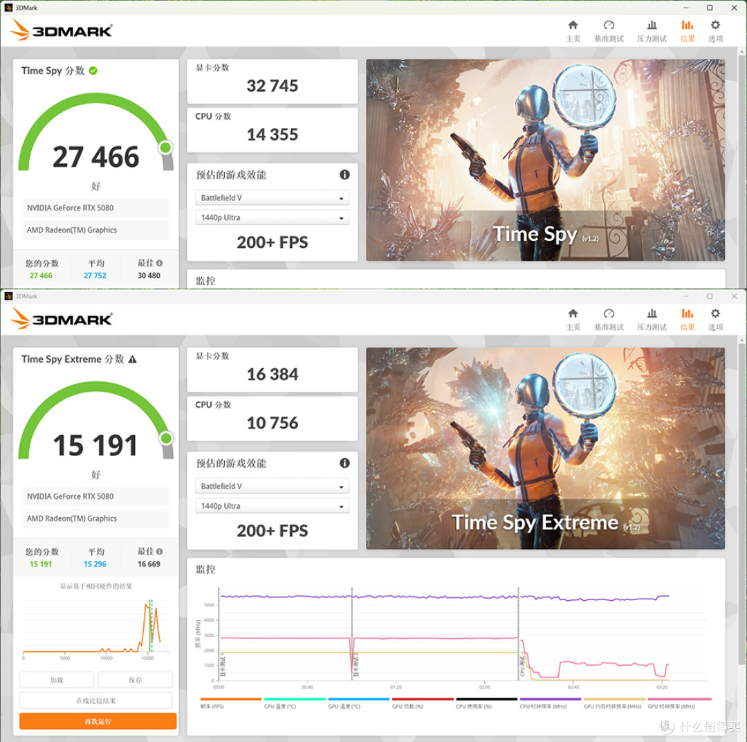
Task: Click the CPU 分数 10 756 value
Action: 272,423
